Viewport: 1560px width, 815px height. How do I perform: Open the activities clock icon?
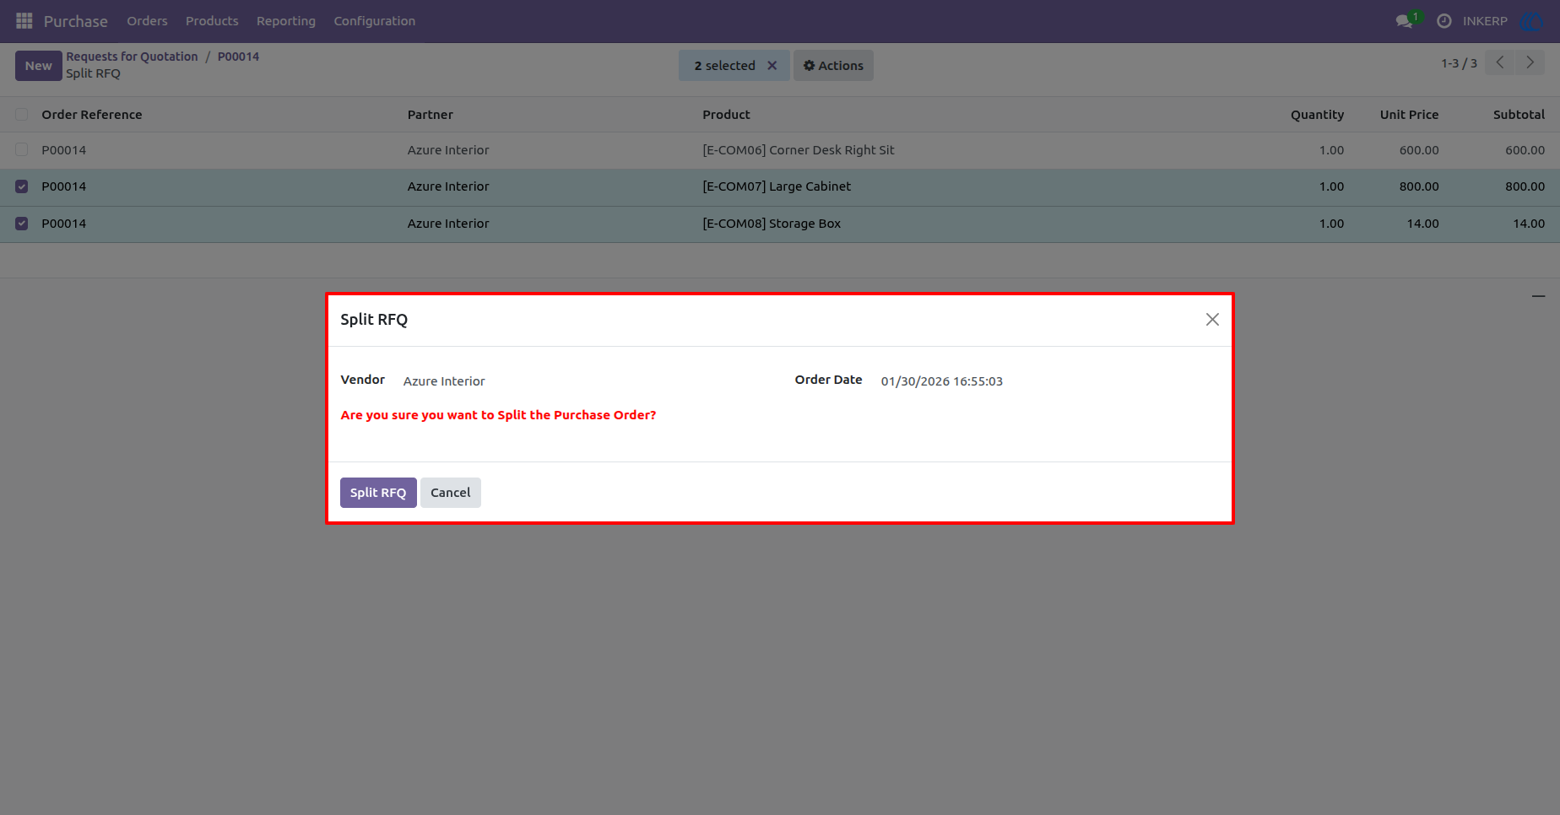tap(1444, 21)
